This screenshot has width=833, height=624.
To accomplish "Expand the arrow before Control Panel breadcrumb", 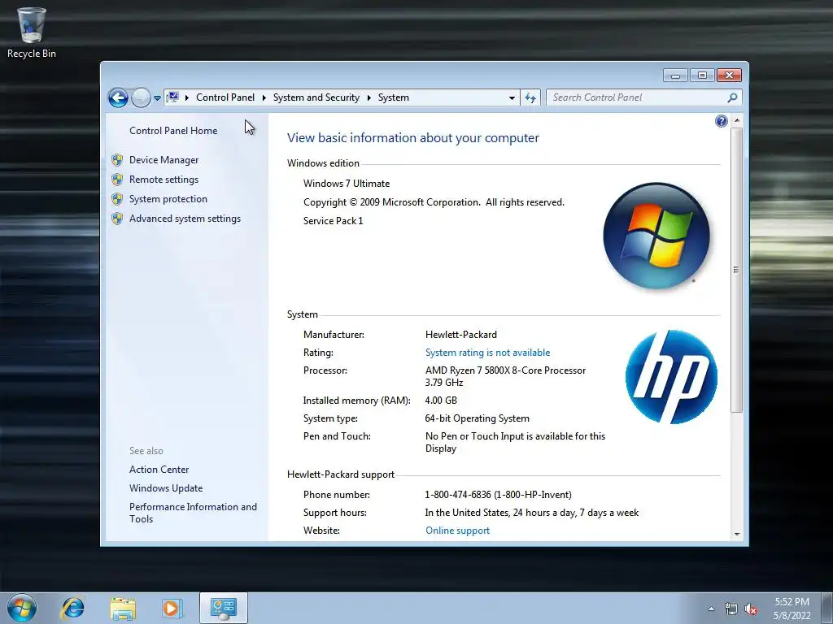I will click(187, 97).
